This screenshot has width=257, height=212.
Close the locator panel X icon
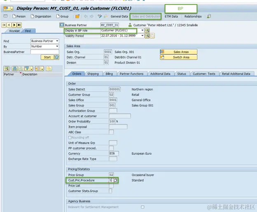click(x=62, y=25)
